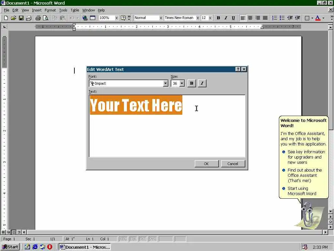Click the Open folder icon
Viewport: 334px width, 251px height.
[x=13, y=18]
